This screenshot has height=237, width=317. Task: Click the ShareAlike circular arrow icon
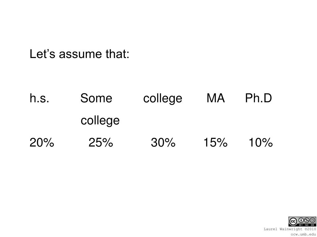(312, 220)
